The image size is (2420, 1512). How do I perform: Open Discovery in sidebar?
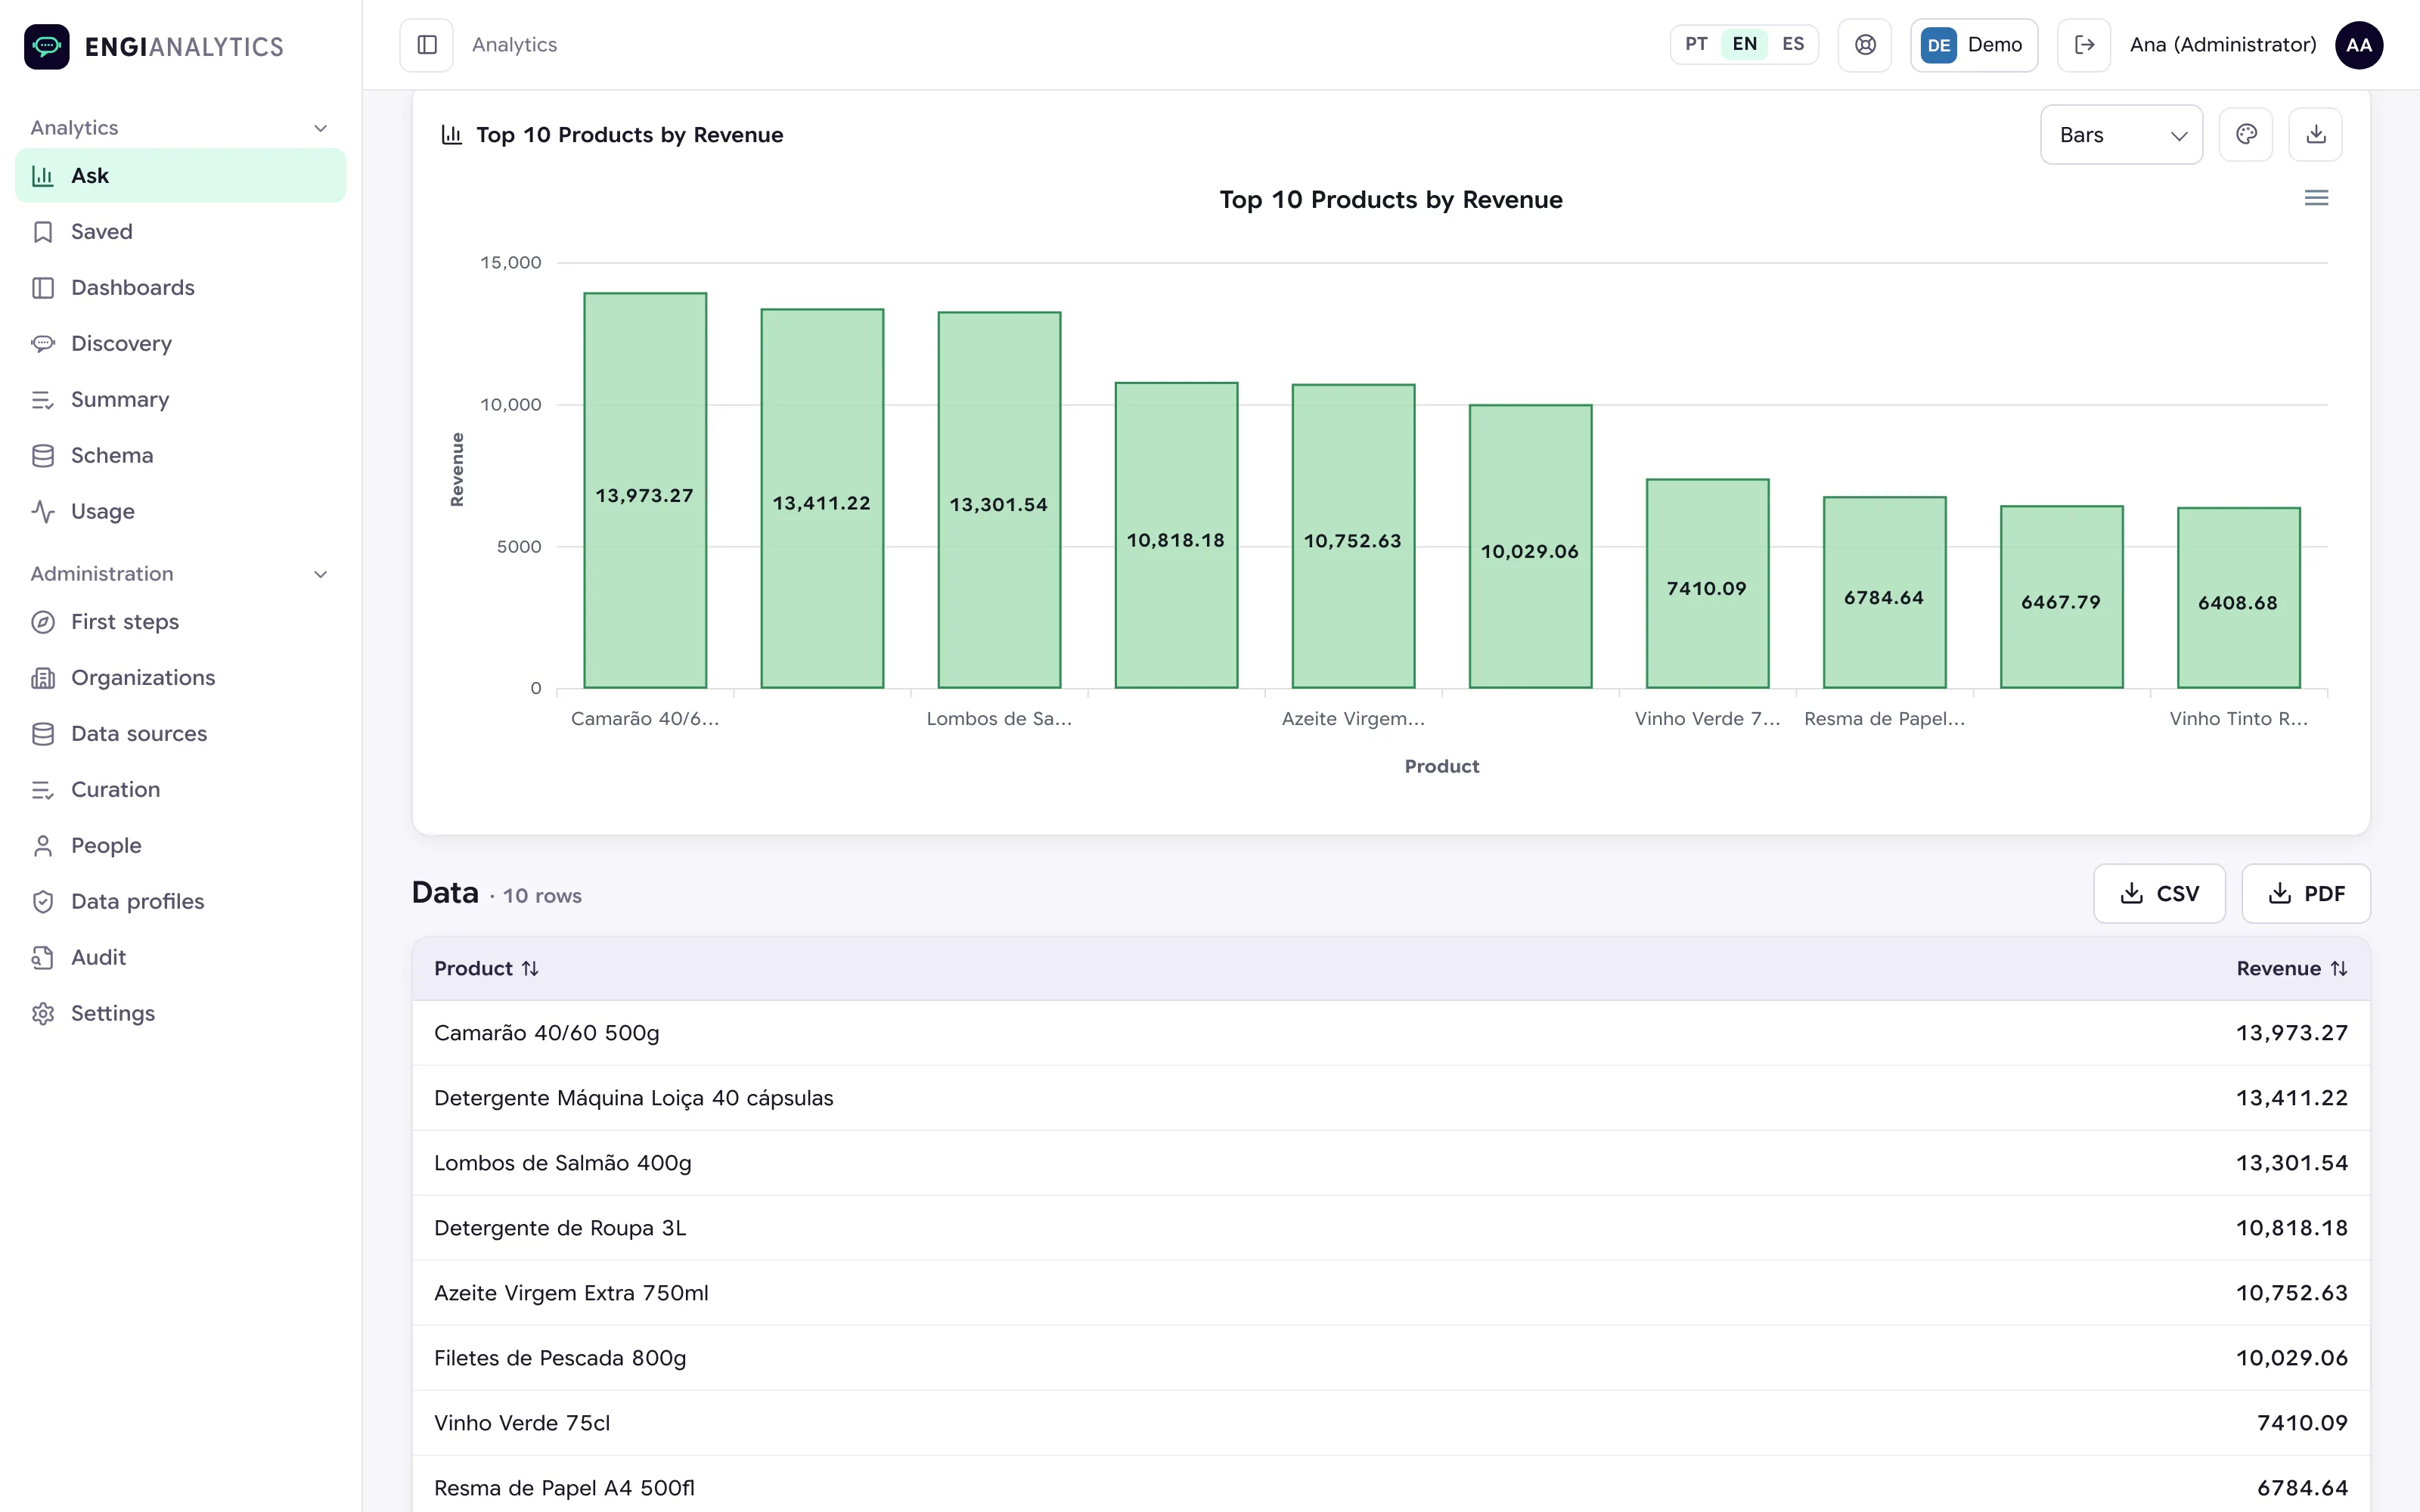pos(180,344)
